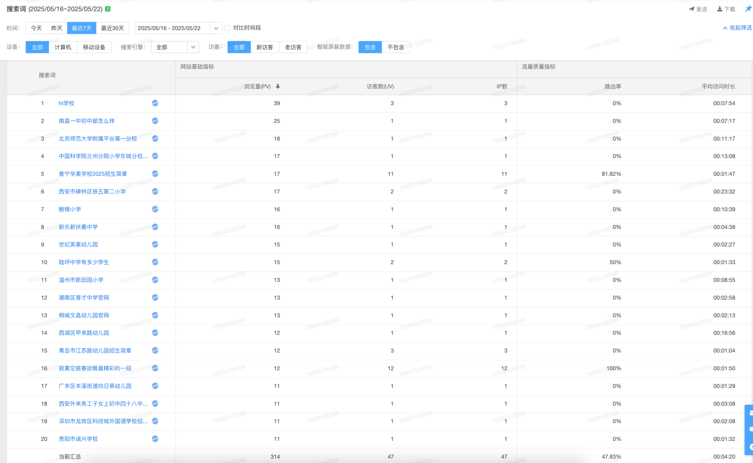The width and height of the screenshot is (753, 463).
Task: Open the 南昌一中初中部怎么样 link
Action: click(x=86, y=121)
